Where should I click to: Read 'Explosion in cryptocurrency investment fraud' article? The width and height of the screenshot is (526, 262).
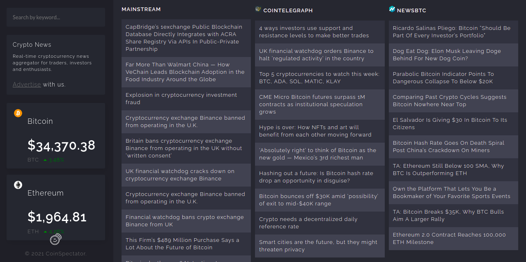[186, 99]
